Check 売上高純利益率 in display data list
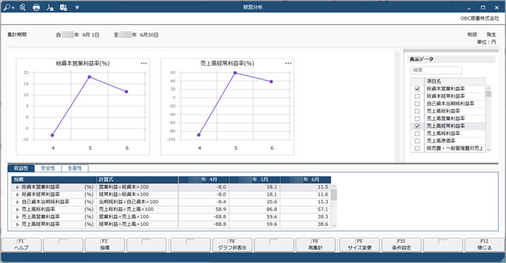 coord(418,134)
